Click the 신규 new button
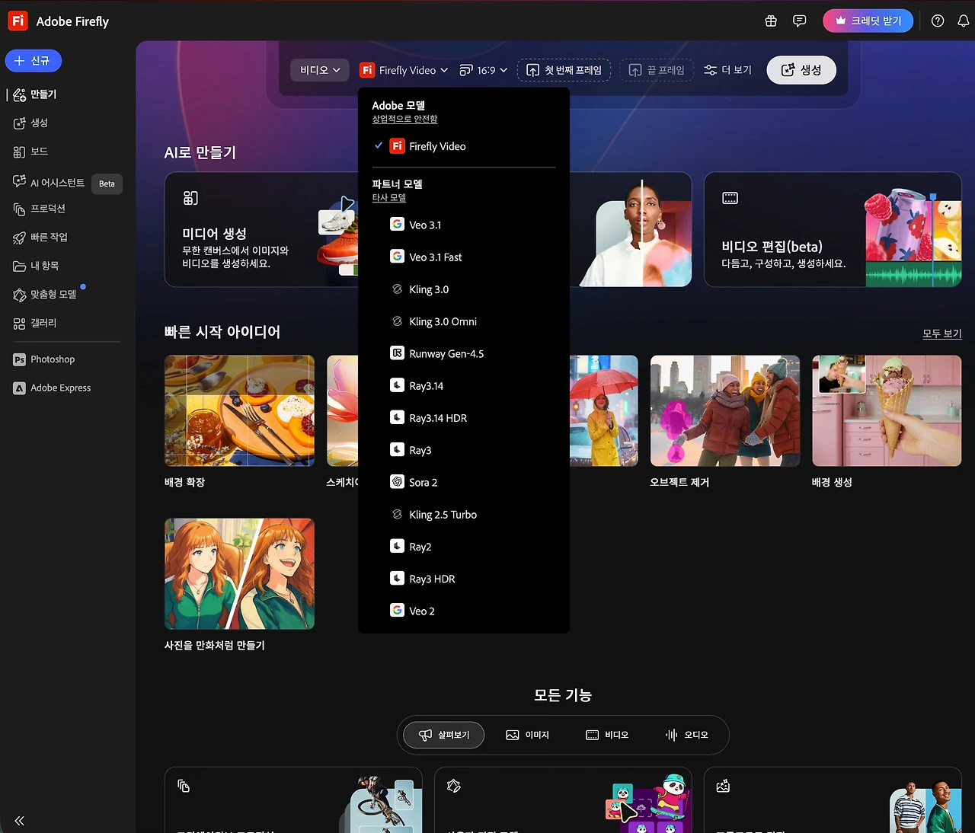 (34, 61)
